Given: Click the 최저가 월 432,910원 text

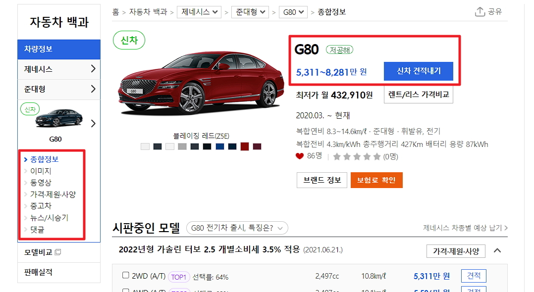Looking at the screenshot, I should point(334,95).
